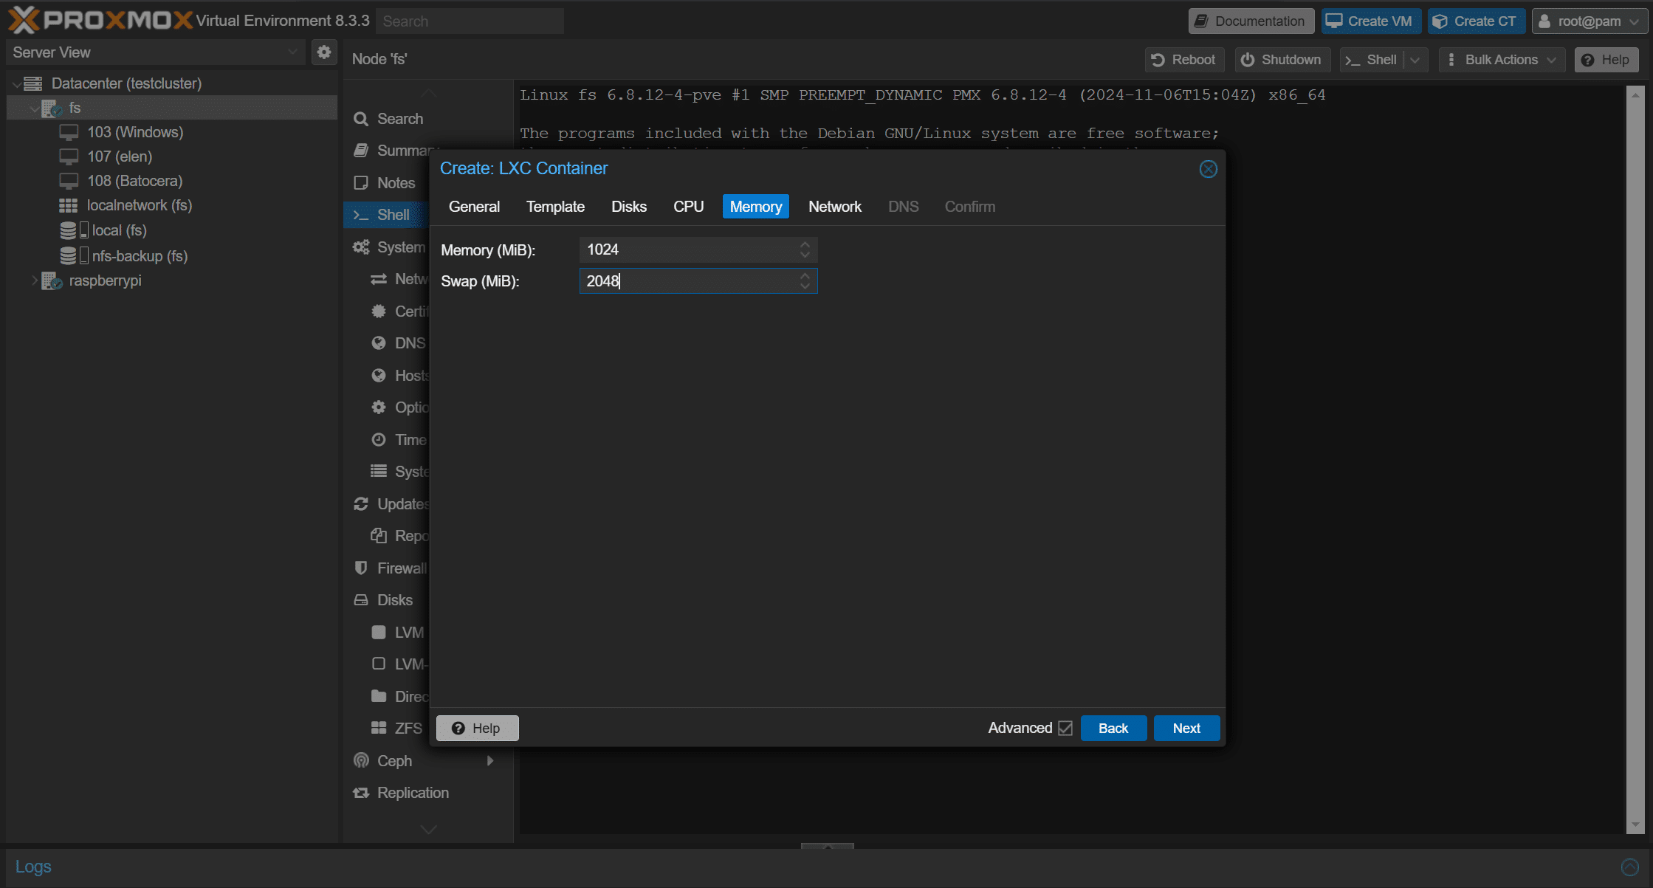The width and height of the screenshot is (1653, 888).
Task: Expand the raspberrypi node
Action: tap(34, 280)
